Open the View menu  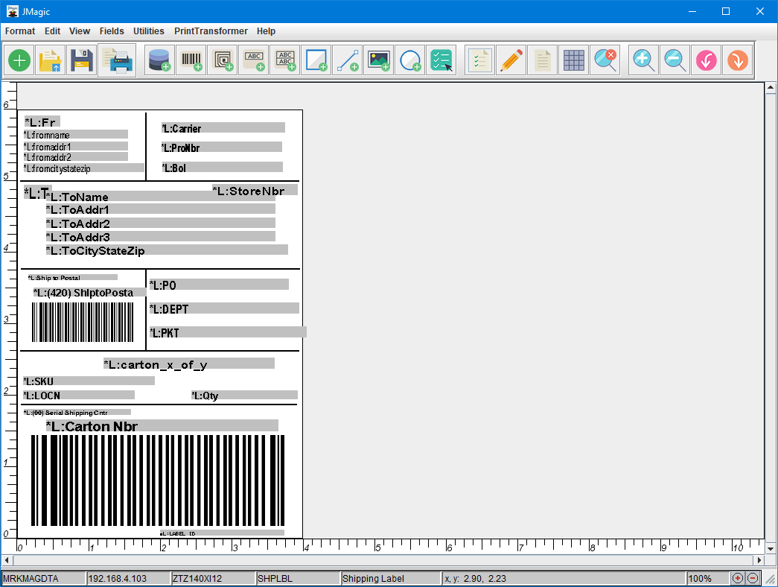(80, 31)
